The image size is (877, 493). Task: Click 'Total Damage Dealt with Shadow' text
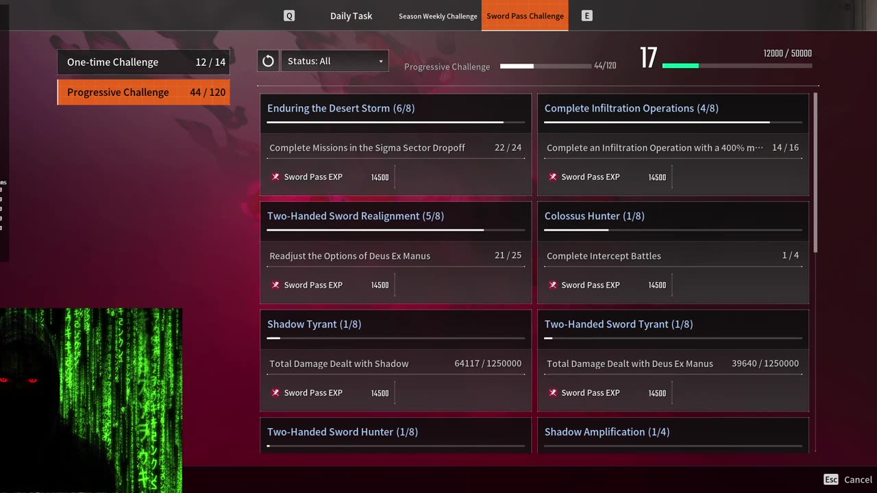(x=339, y=364)
